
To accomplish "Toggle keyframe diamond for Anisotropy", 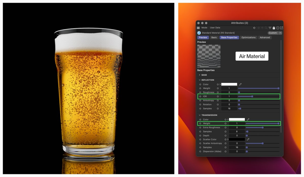I will tap(200, 100).
